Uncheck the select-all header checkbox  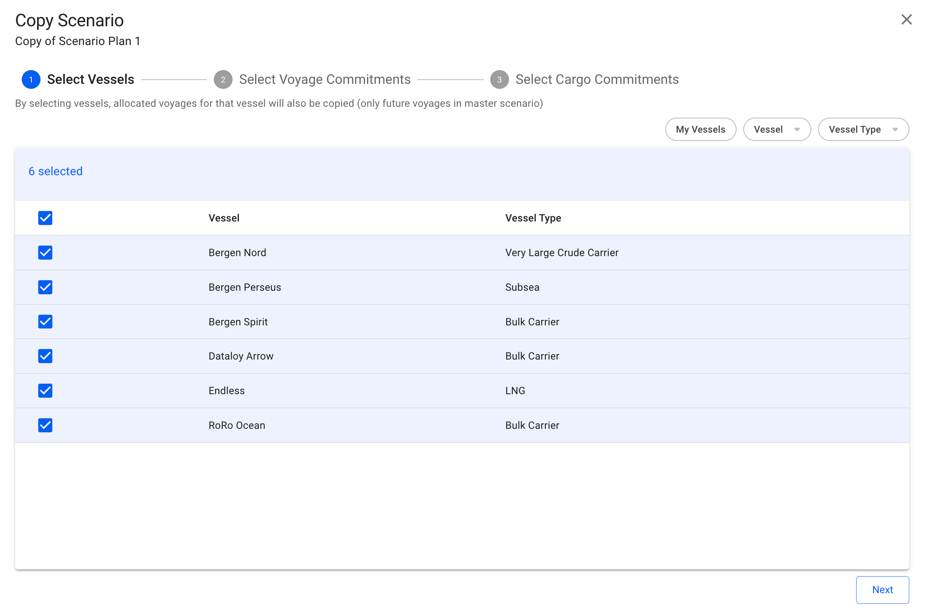tap(45, 218)
